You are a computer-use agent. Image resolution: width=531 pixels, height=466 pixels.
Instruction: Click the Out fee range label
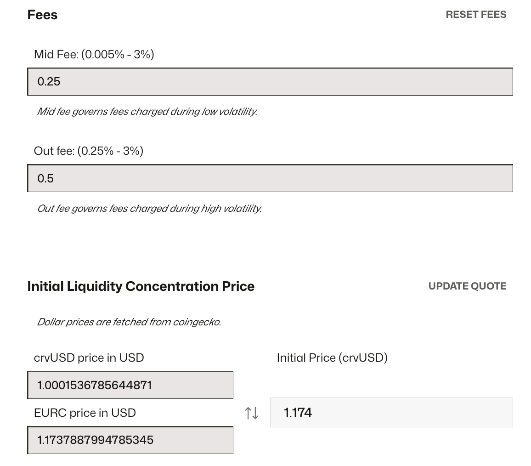88,151
